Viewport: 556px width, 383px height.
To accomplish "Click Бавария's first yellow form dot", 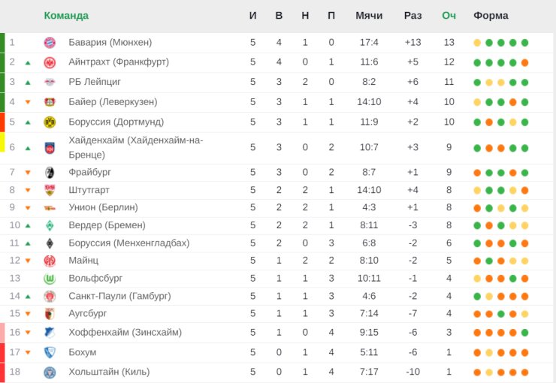I will tap(477, 43).
